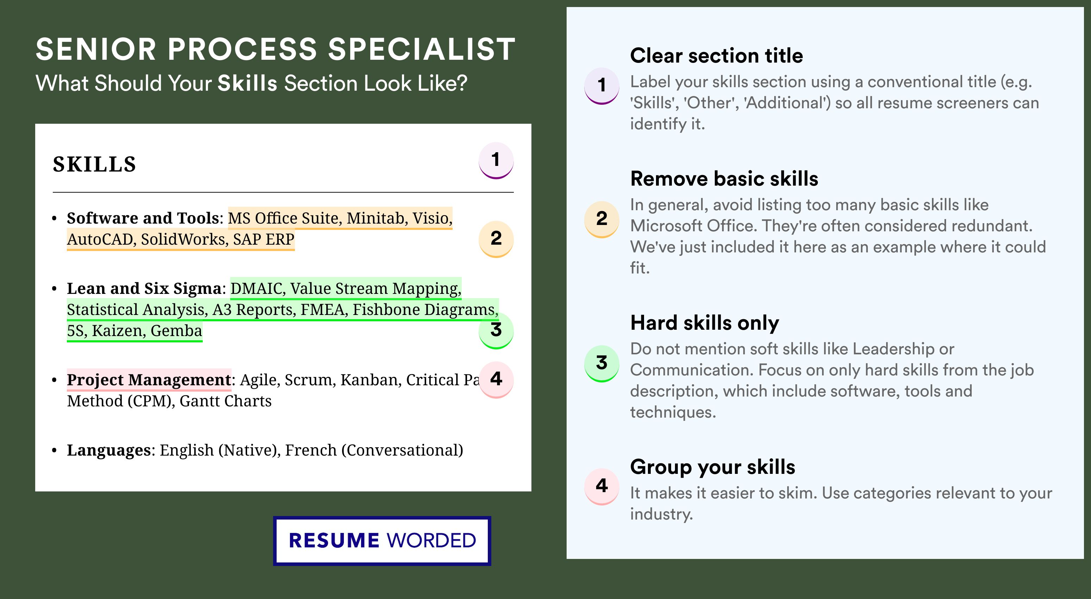Click the green-highlighted 'DMAIC, Value Stream Mapping' text
Viewport: 1091px width, 599px height.
pos(346,288)
